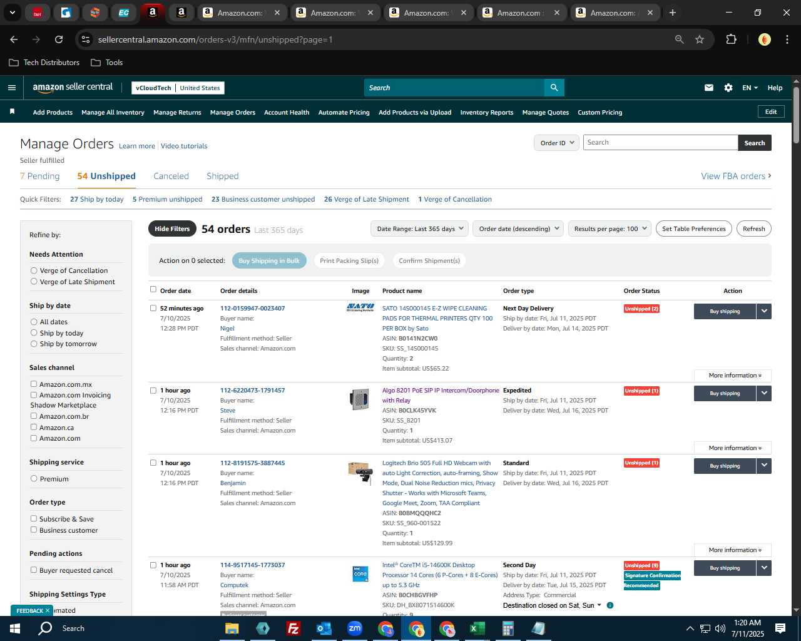The image size is (801, 641).
Task: Click Set Table Preferences button
Action: coord(694,228)
